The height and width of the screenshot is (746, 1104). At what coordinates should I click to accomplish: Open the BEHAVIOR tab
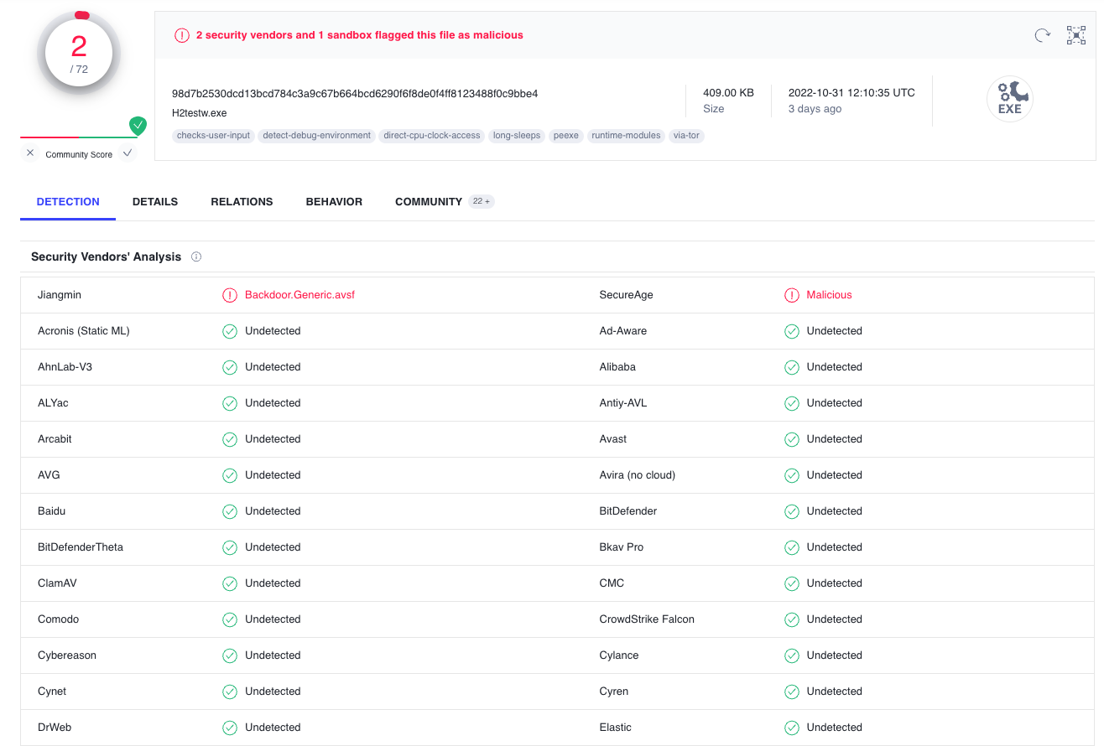(334, 201)
